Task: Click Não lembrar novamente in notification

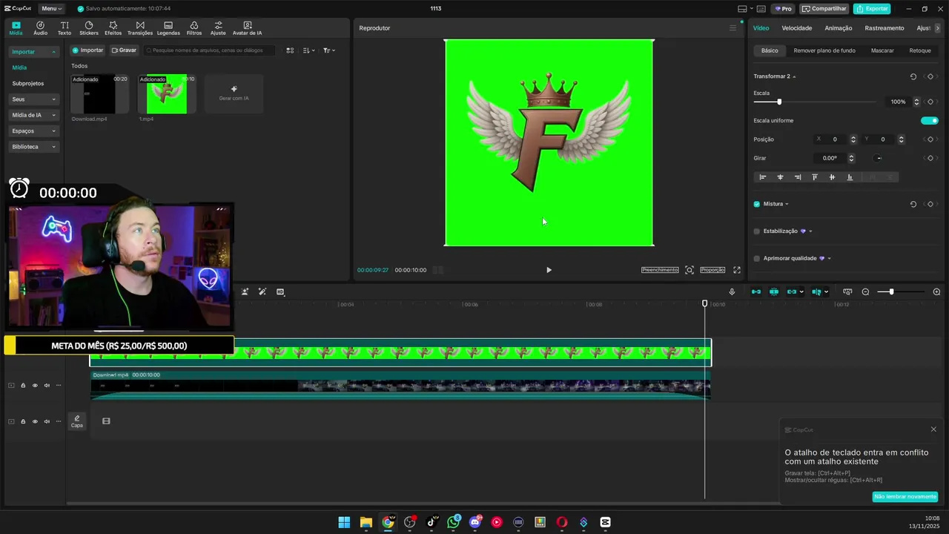Action: [x=905, y=496]
